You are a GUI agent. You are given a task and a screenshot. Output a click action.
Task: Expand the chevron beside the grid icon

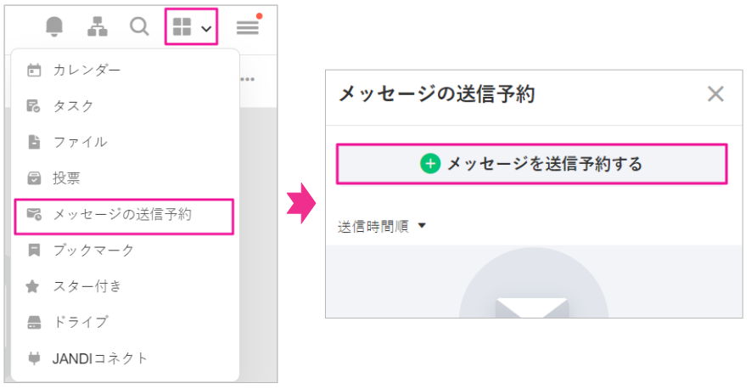(x=206, y=29)
